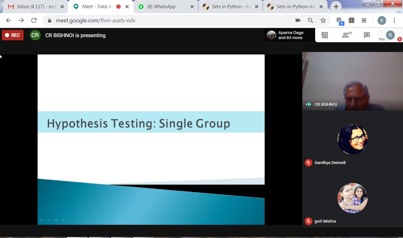Open the Chrome three-dot menu
403x238 pixels.
[394, 20]
